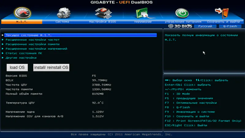Open Расширенные настройки напряжений
Image resolution: width=245 pixels, height=138 pixels.
(x=36, y=49)
